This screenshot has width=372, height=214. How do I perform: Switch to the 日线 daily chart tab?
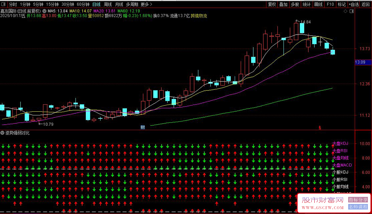[96, 4]
